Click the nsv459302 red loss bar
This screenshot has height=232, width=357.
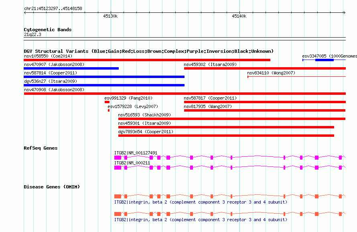(265, 68)
